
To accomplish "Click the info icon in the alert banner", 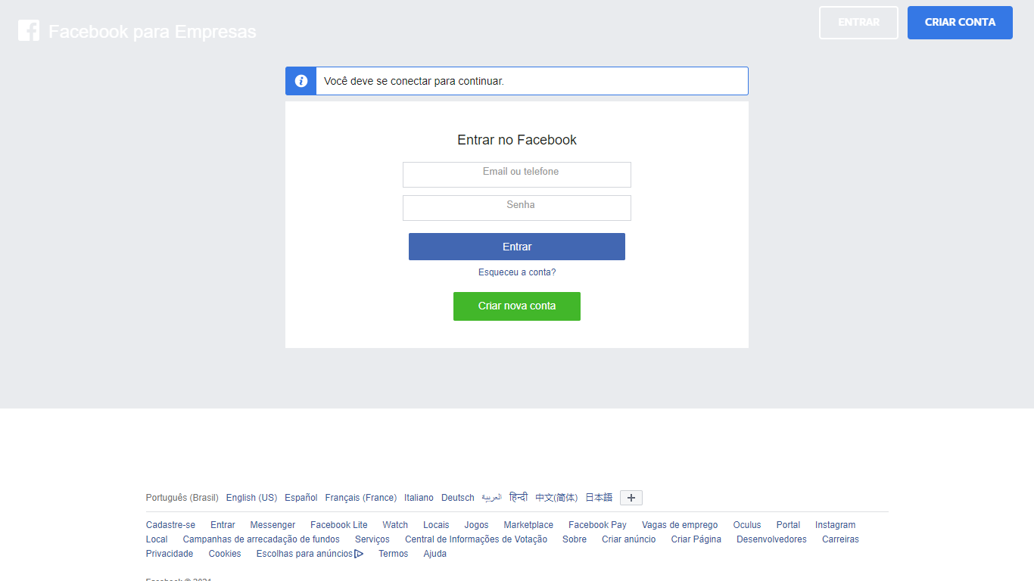I will [301, 81].
